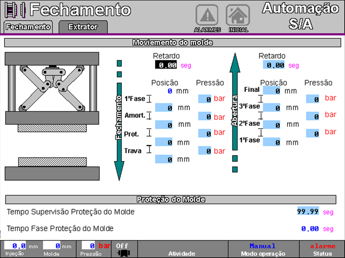This screenshot has width=345, height=258.
Task: Edit the Abertura Final position field
Action: 272,91
